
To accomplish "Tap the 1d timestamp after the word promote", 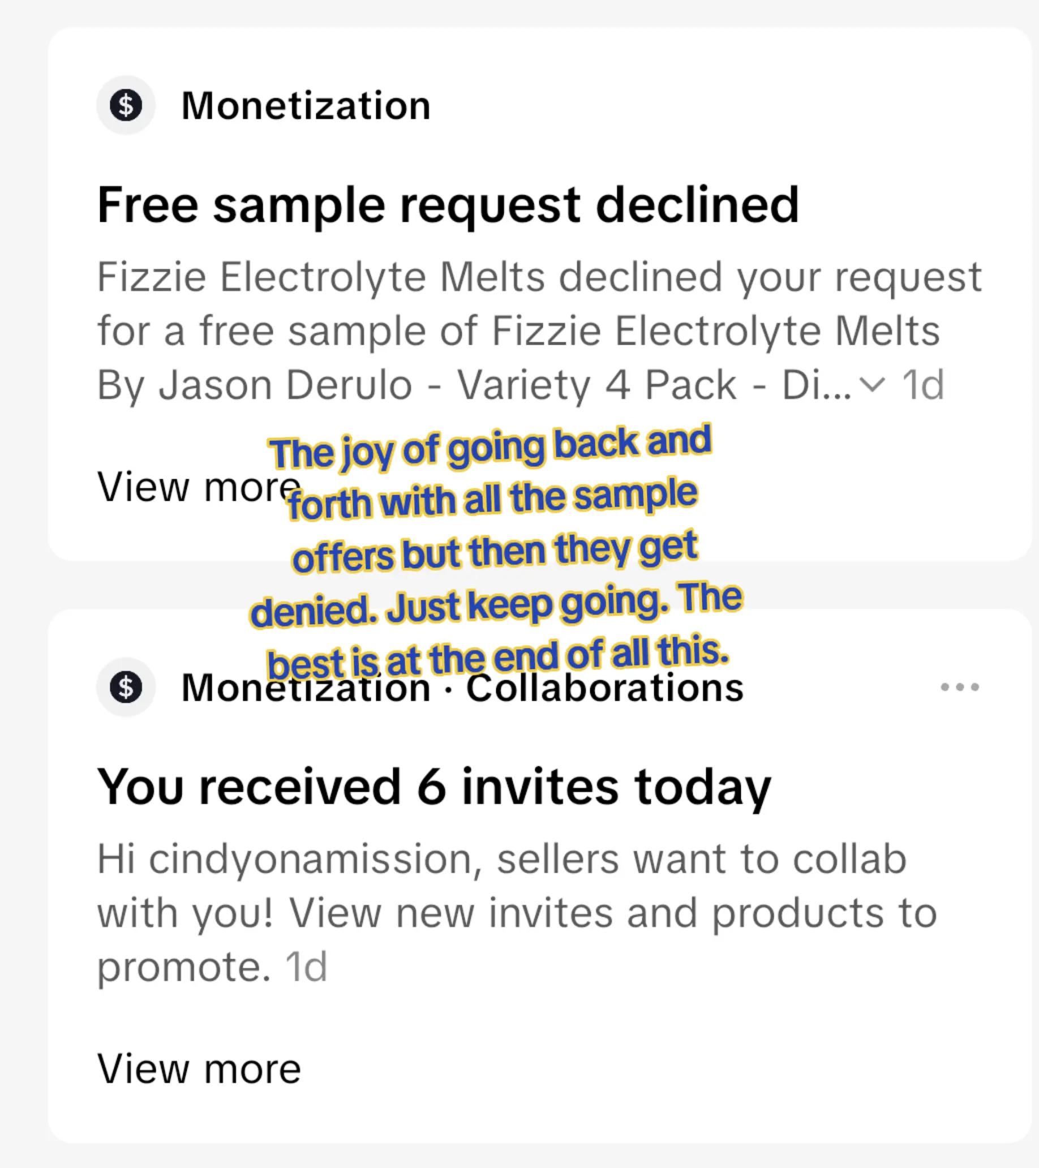I will coord(306,967).
